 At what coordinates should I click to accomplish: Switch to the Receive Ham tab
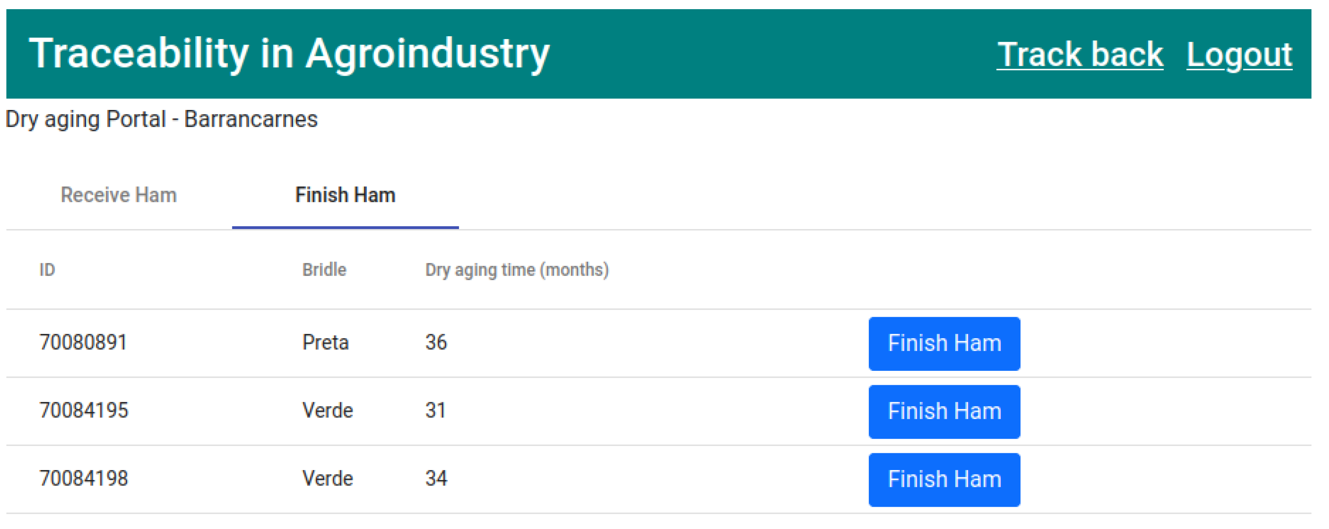(x=119, y=195)
